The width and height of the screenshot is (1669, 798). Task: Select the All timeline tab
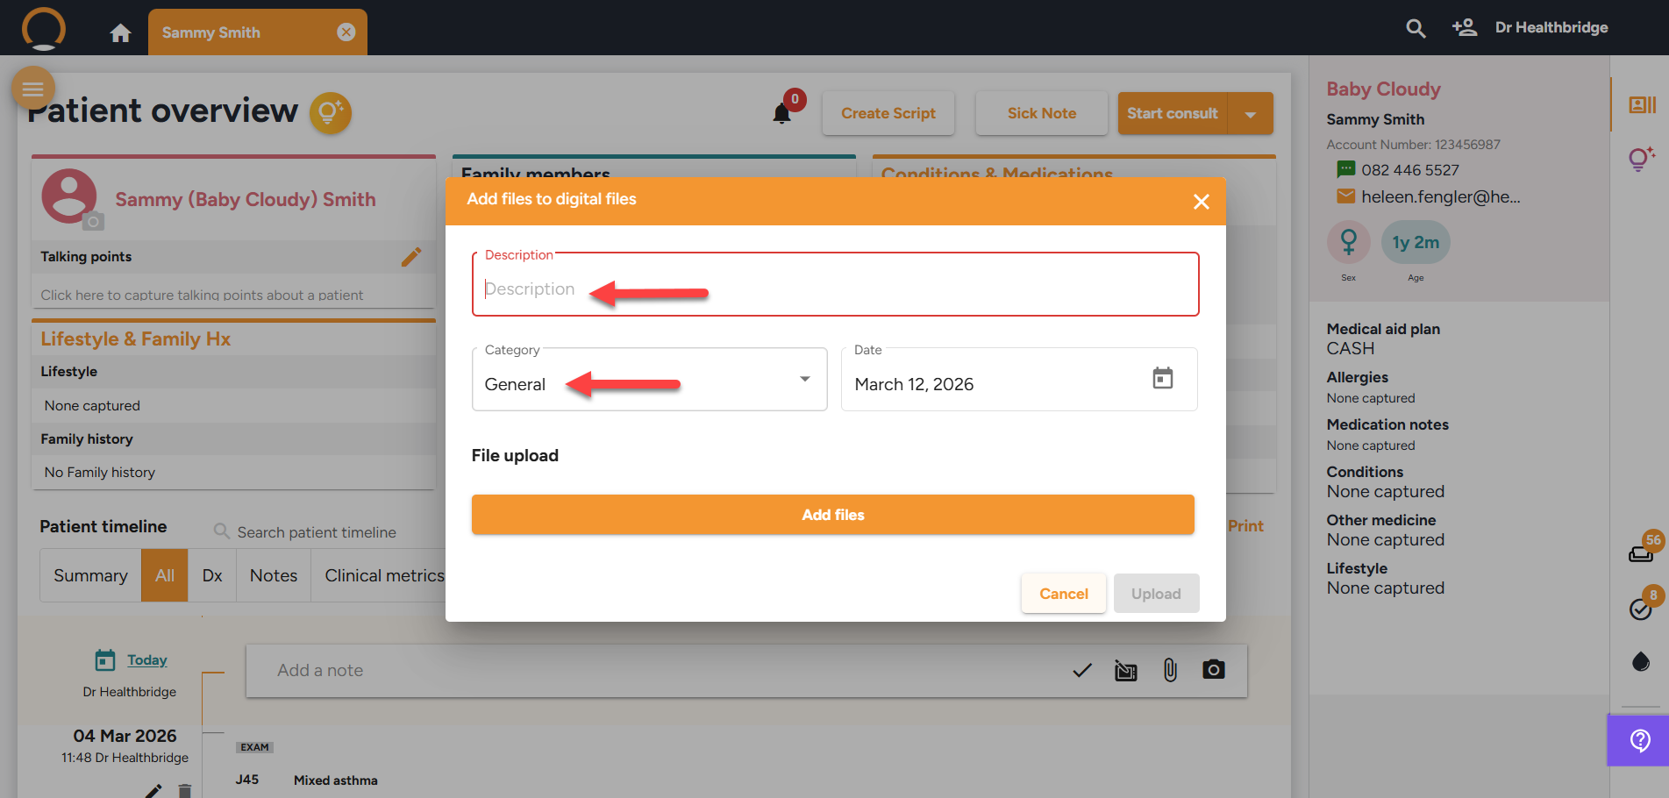pos(165,576)
